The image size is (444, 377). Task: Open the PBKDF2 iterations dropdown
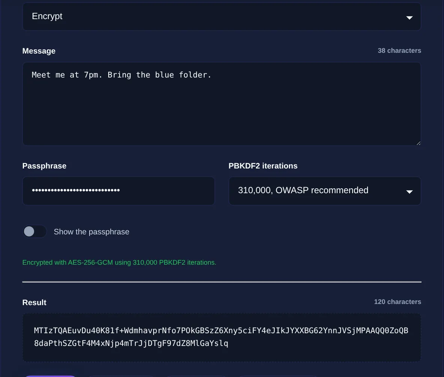[325, 191]
